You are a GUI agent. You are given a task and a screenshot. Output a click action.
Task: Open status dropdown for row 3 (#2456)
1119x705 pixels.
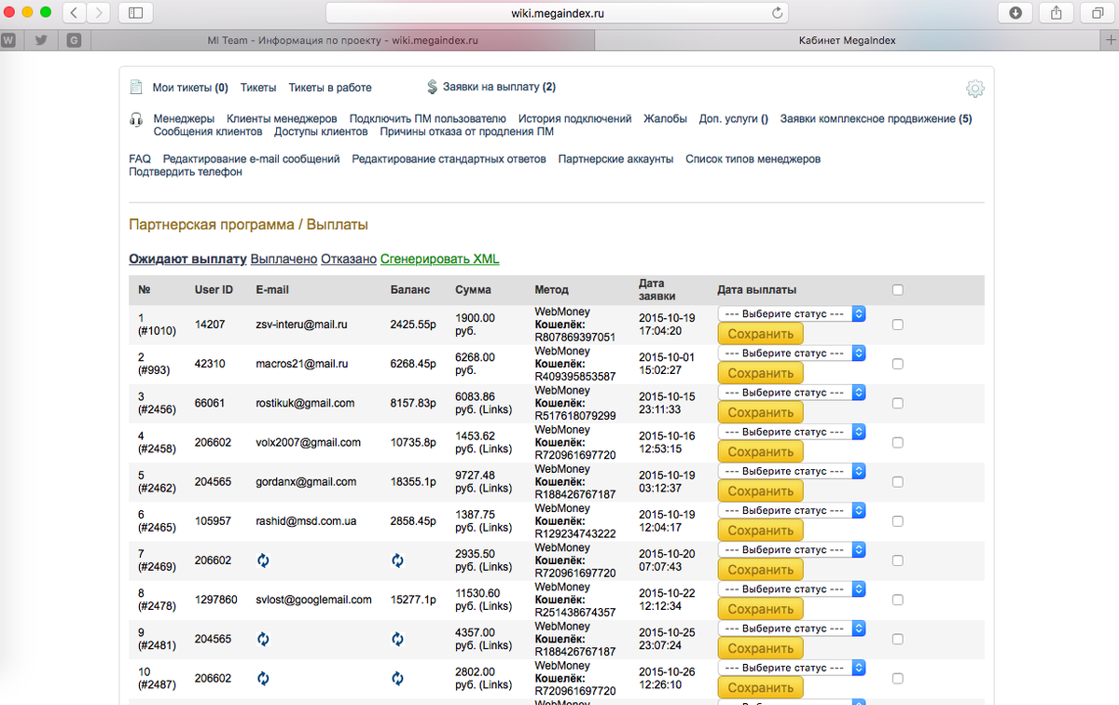792,393
